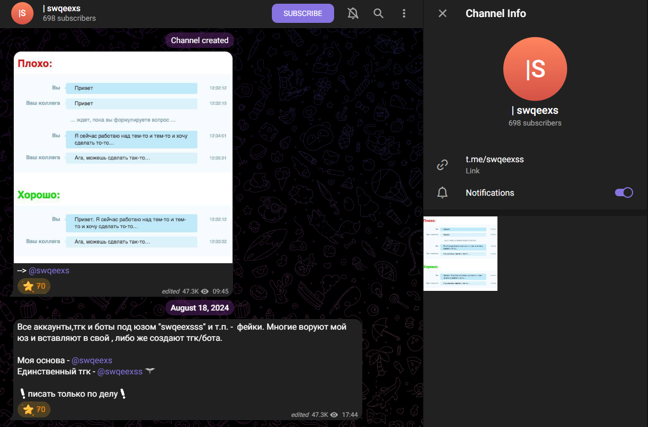Click the Notifications bell icon in panel
Image resolution: width=648 pixels, height=427 pixels.
pyautogui.click(x=442, y=193)
